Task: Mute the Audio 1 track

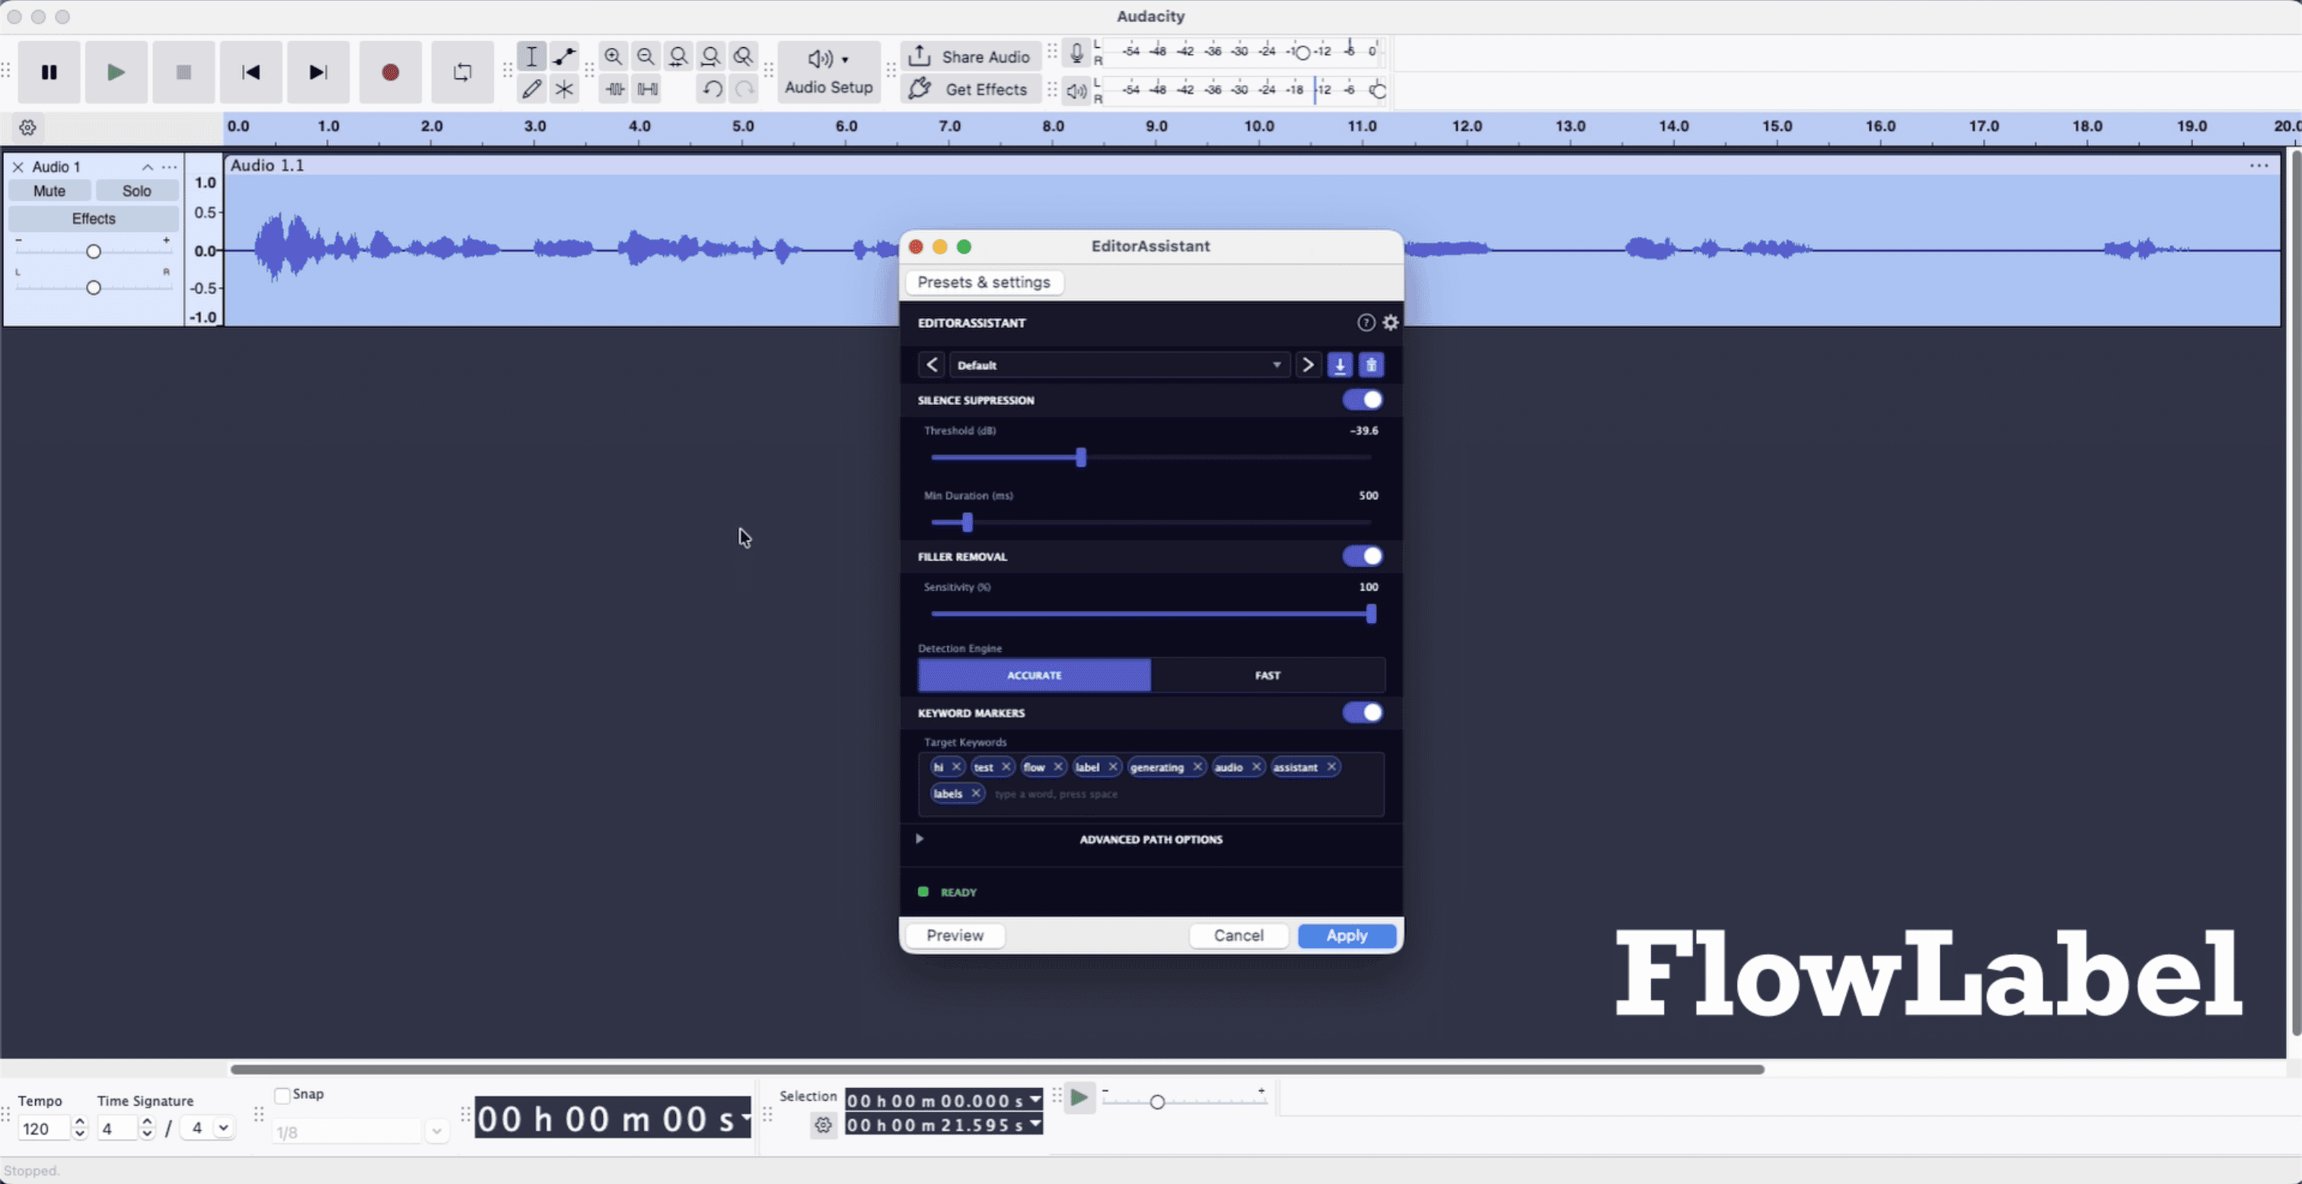Action: pyautogui.click(x=49, y=191)
